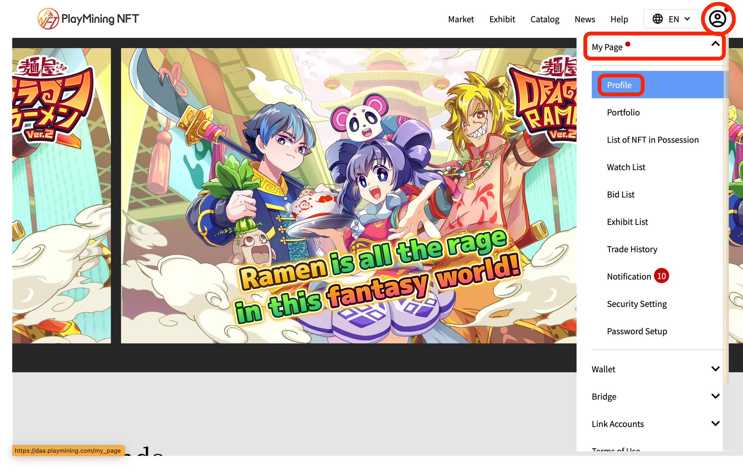Open the News link
The image size is (743, 470).
[584, 19]
